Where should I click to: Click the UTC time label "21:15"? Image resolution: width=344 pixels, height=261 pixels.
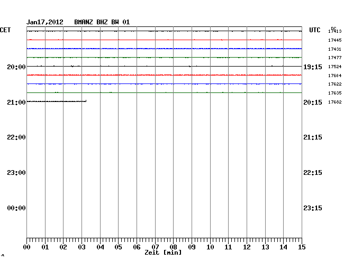point(313,137)
